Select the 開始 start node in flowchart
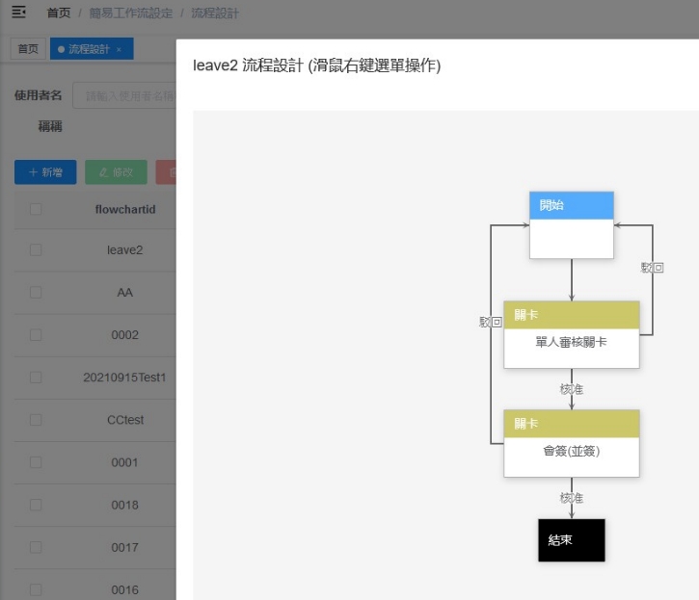Viewport: 699px width, 600px height. pos(571,225)
